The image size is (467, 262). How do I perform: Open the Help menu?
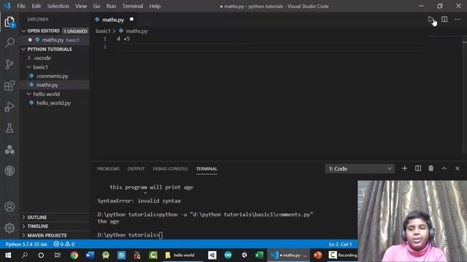click(x=155, y=6)
